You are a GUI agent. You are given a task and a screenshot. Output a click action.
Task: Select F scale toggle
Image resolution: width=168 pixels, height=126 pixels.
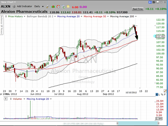pos(165,95)
